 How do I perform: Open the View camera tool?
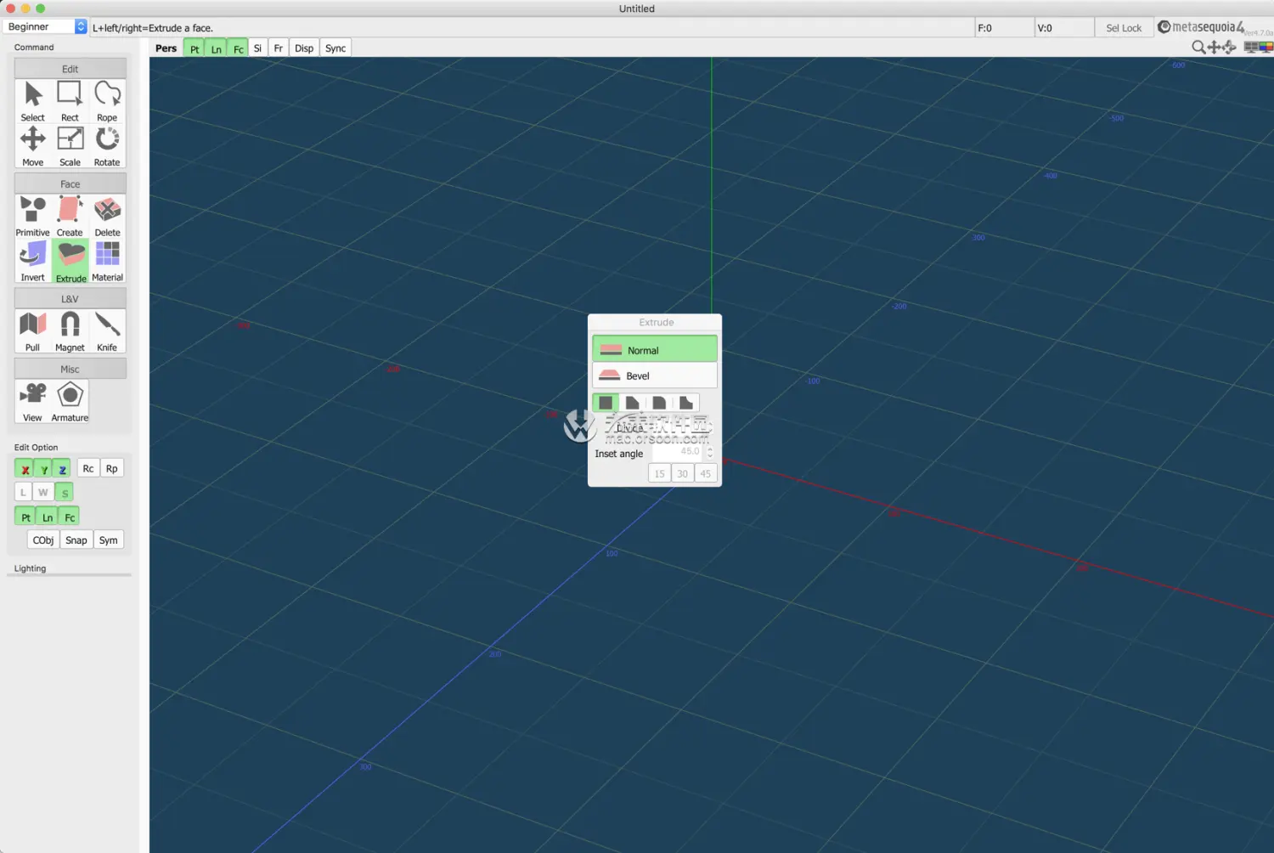tap(33, 401)
